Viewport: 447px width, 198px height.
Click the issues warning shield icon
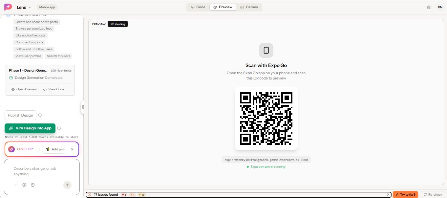pos(89,195)
